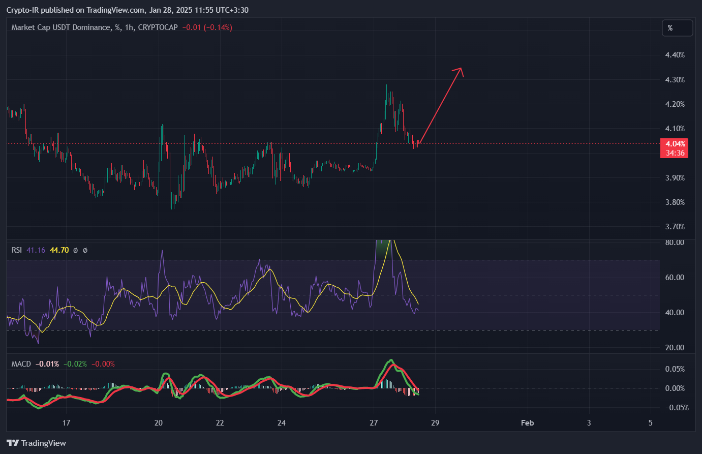Screen dimensions: 702x454
Task: Click the MACD 0.00% axis label
Action: point(675,388)
